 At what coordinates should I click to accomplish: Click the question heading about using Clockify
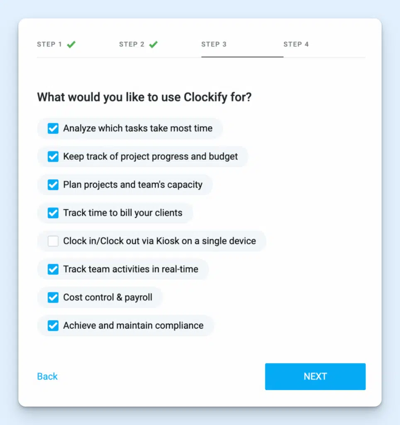coord(144,97)
